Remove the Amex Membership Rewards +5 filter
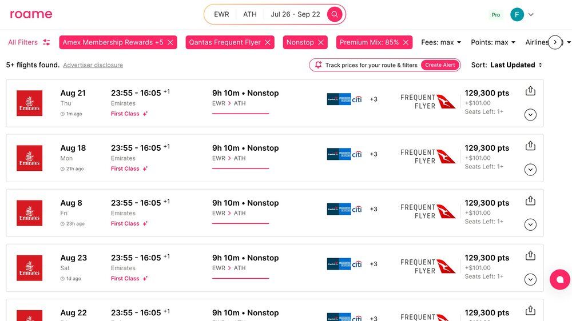 coord(170,42)
